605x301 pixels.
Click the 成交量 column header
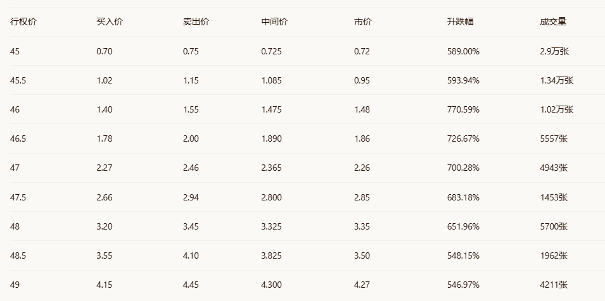coord(553,21)
